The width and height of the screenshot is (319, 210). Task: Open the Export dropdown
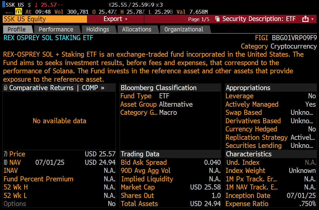pyautogui.click(x=115, y=19)
